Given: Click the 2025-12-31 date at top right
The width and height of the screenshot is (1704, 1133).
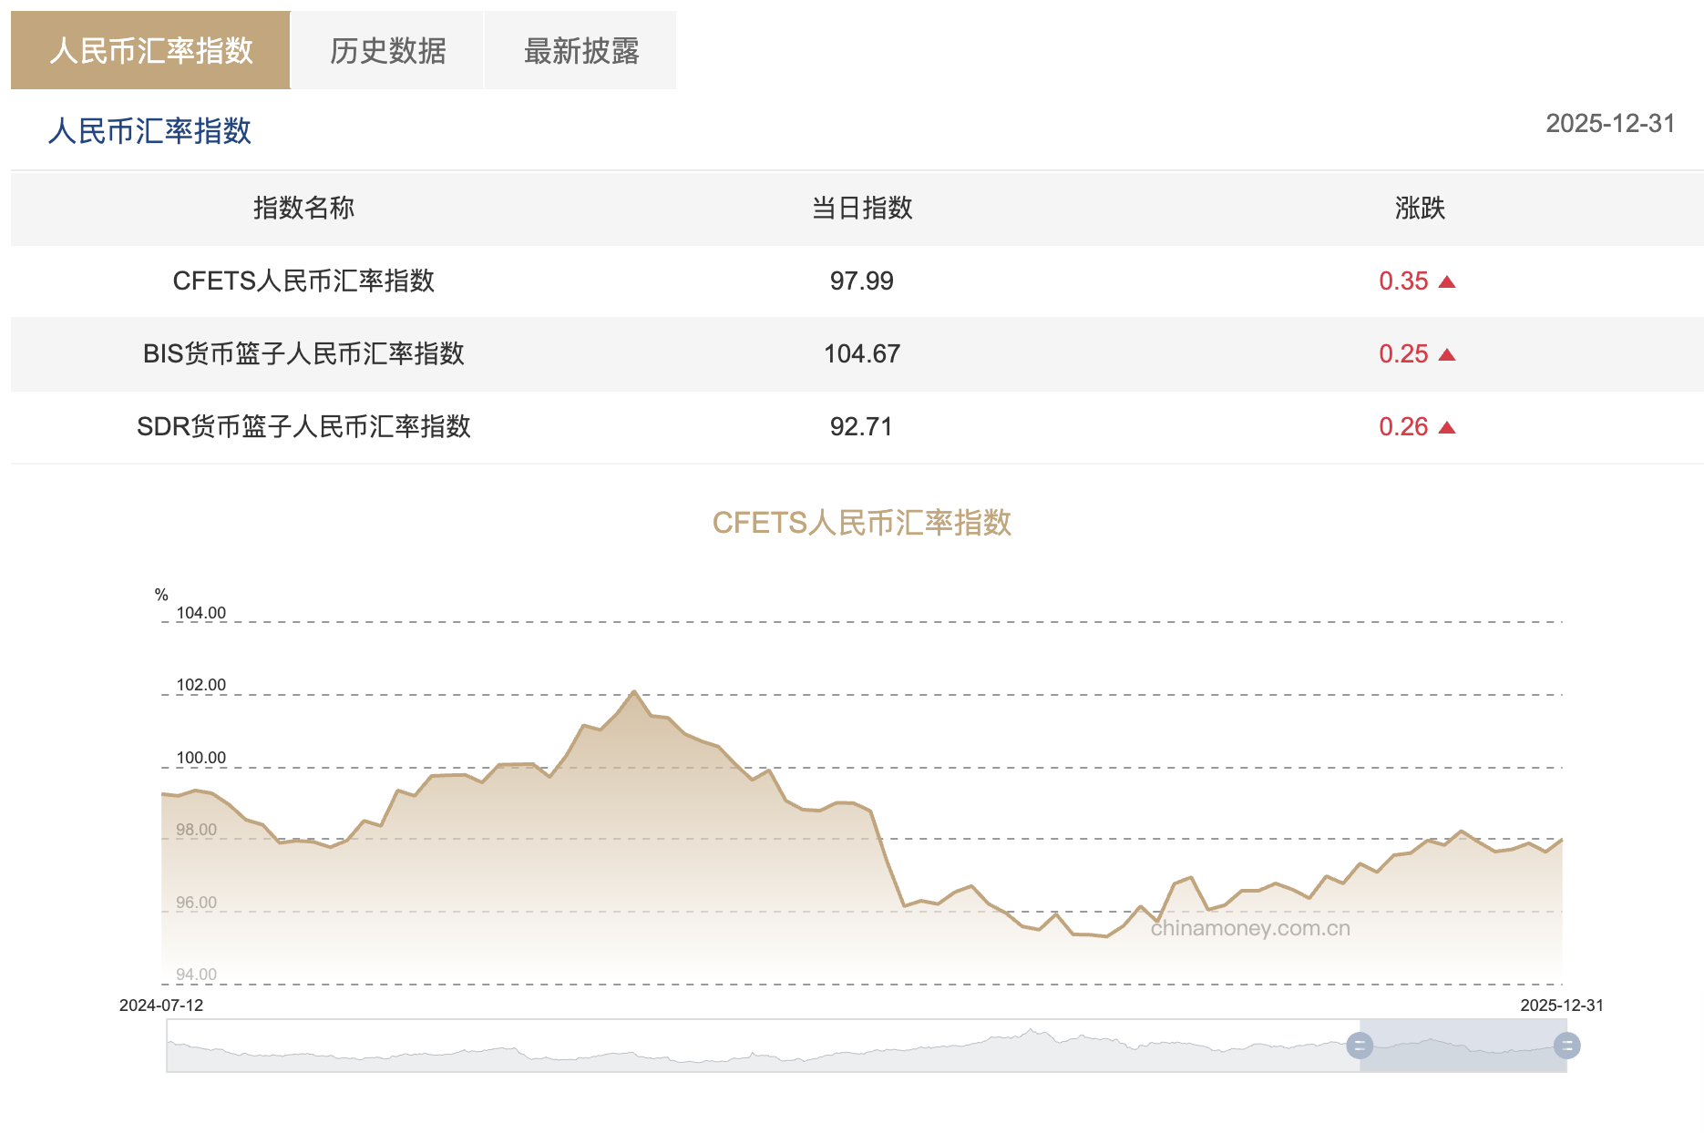Looking at the screenshot, I should click(x=1610, y=124).
